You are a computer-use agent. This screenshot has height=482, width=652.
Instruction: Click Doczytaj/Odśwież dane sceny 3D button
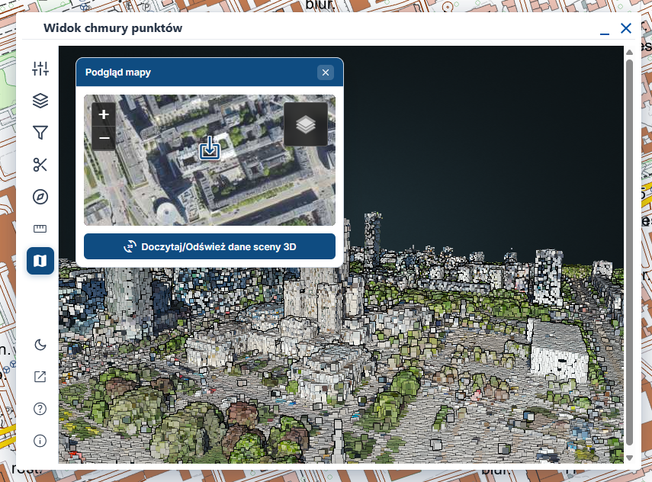pyautogui.click(x=210, y=246)
